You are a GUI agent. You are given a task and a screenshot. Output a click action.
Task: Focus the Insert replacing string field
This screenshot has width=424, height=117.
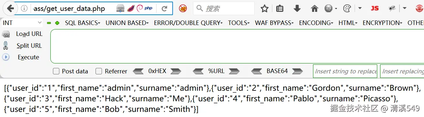(x=402, y=71)
